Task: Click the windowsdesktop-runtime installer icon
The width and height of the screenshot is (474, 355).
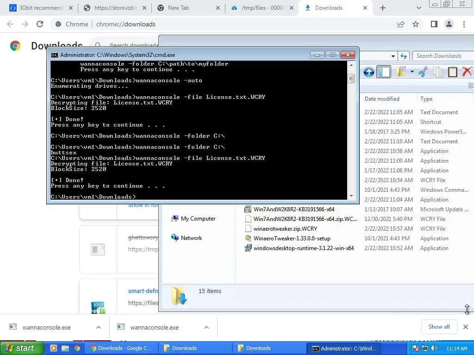Action: 248,248
